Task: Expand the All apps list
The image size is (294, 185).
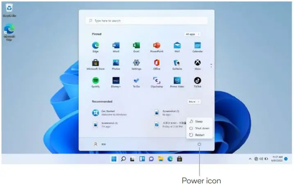Action: (x=192, y=34)
